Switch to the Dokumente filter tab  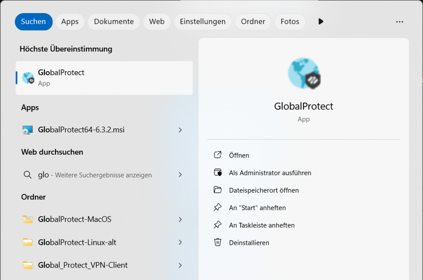point(114,22)
